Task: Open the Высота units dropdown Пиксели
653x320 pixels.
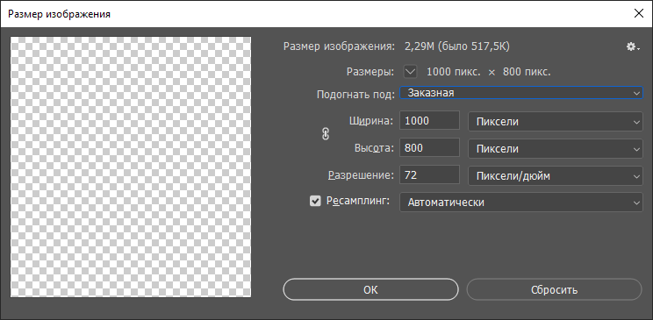Action: pyautogui.click(x=556, y=148)
